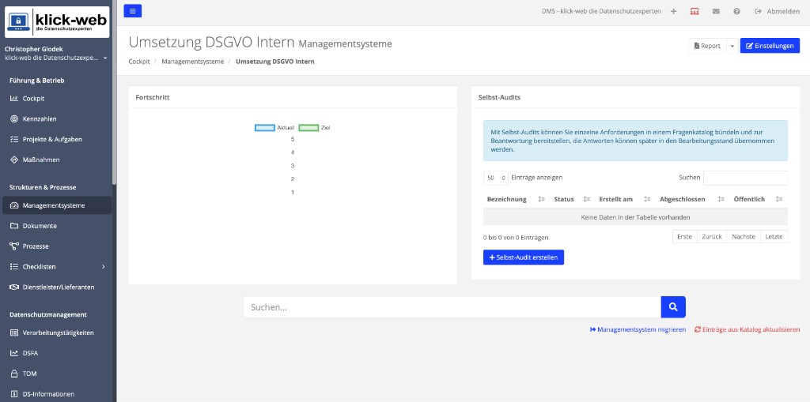810x402 pixels.
Task: Sort table by Status sort icon
Action: coord(587,199)
